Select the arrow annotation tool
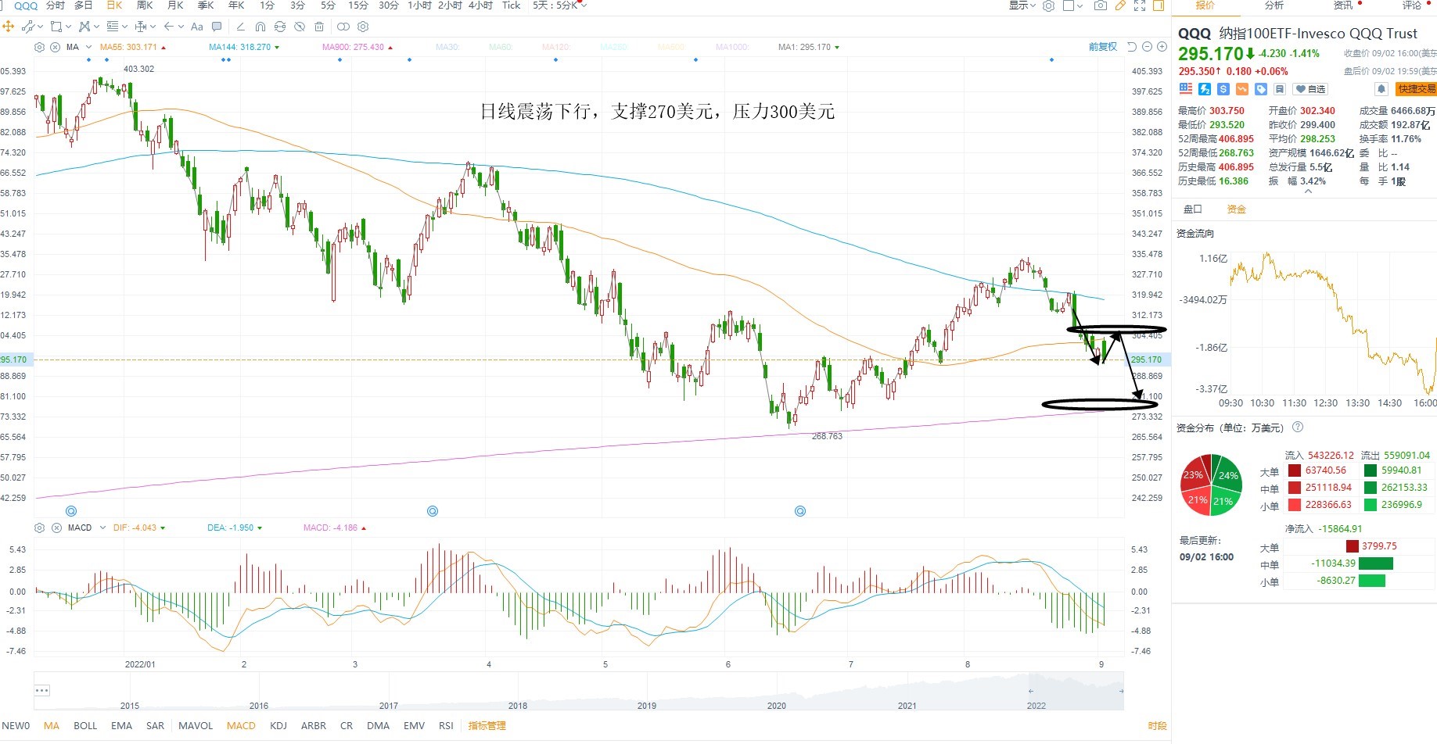 tap(169, 27)
